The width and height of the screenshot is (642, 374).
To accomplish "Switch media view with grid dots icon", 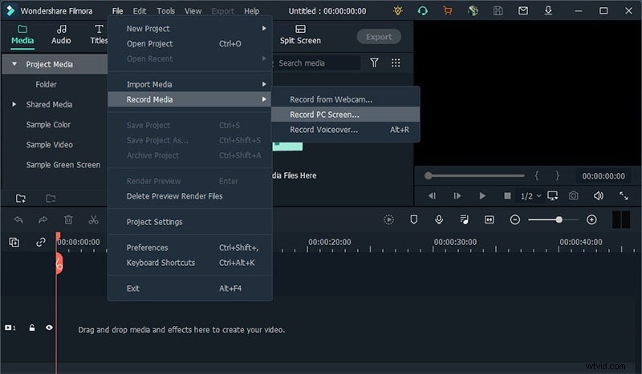I will coord(396,63).
